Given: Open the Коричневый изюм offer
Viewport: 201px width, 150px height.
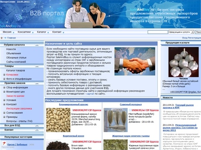Looking at the screenshot, I should [74, 136].
